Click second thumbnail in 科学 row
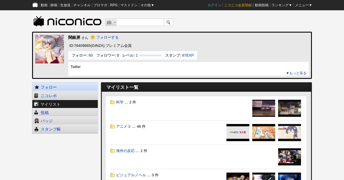 click(x=290, y=108)
